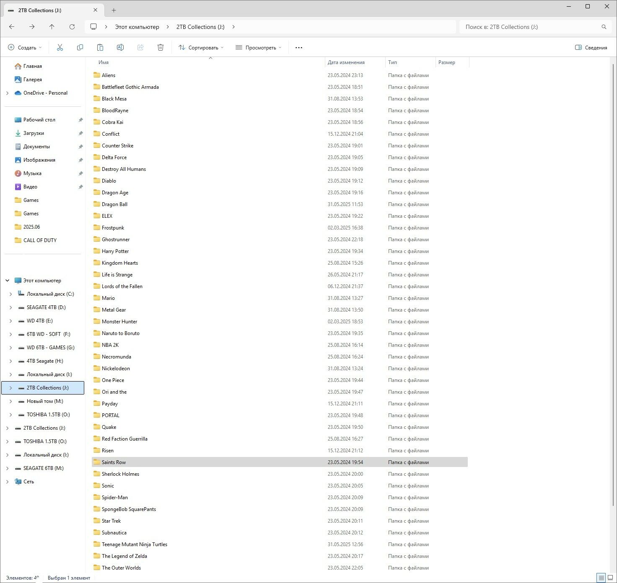
Task: Refresh the current folder view
Action: 72,27
